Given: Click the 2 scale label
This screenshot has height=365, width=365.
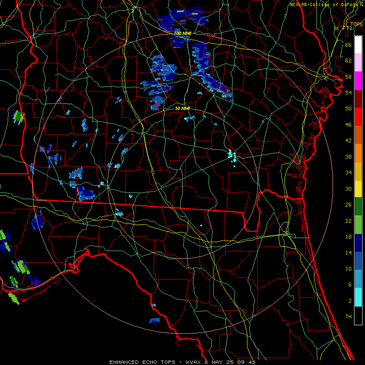Looking at the screenshot, I should click(350, 301).
